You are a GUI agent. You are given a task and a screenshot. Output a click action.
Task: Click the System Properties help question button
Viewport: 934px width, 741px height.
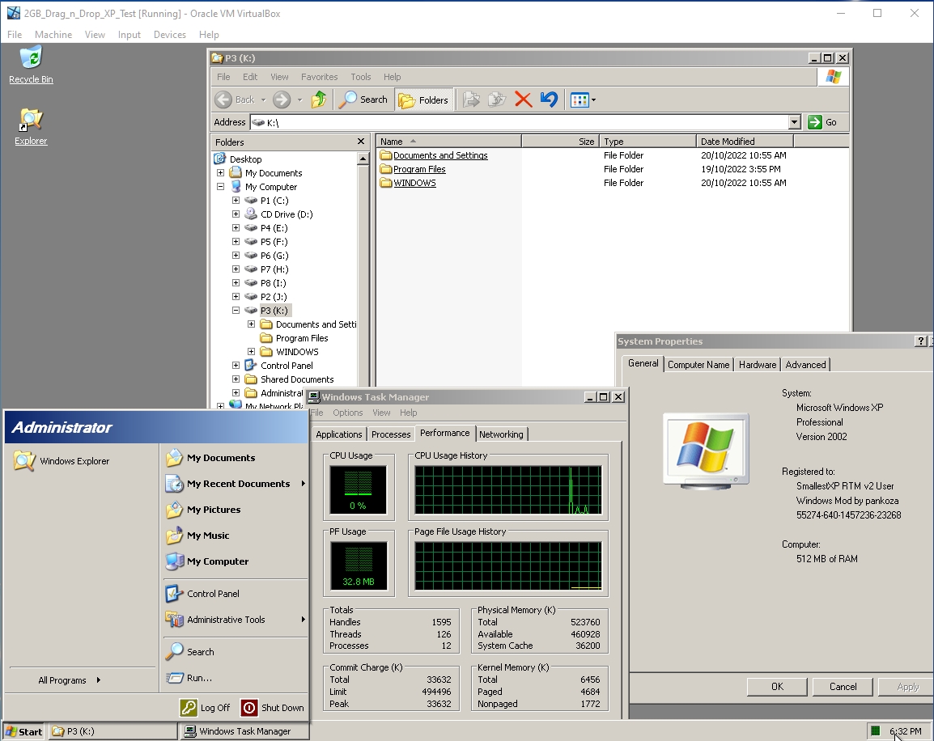click(x=921, y=341)
